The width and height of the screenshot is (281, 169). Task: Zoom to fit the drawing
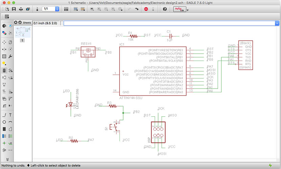click(92, 9)
